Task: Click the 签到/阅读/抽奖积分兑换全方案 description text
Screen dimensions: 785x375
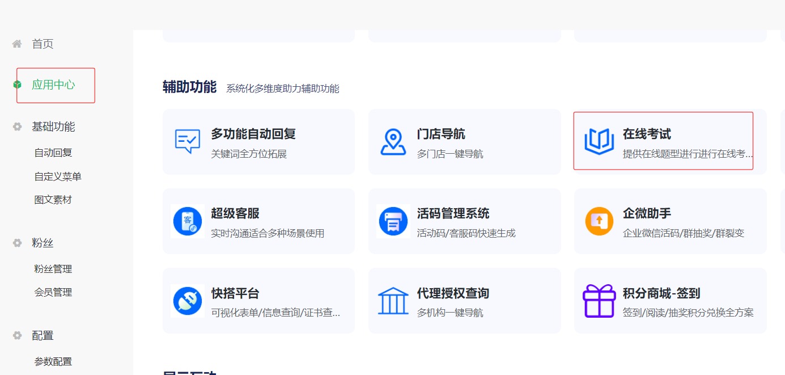Action: tap(688, 313)
